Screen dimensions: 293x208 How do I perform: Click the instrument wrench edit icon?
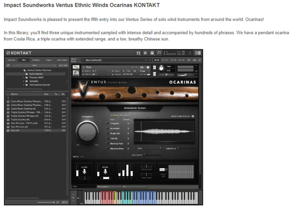[x=76, y=67]
